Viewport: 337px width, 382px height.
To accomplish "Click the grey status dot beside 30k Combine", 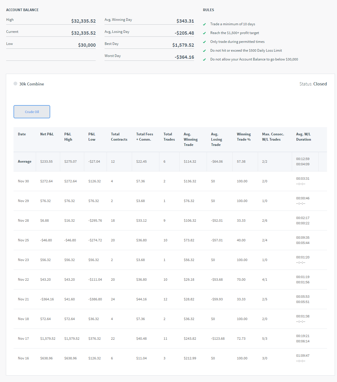I will pyautogui.click(x=16, y=84).
